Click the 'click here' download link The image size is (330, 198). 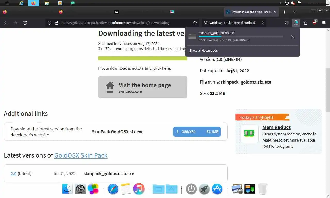pos(162,68)
